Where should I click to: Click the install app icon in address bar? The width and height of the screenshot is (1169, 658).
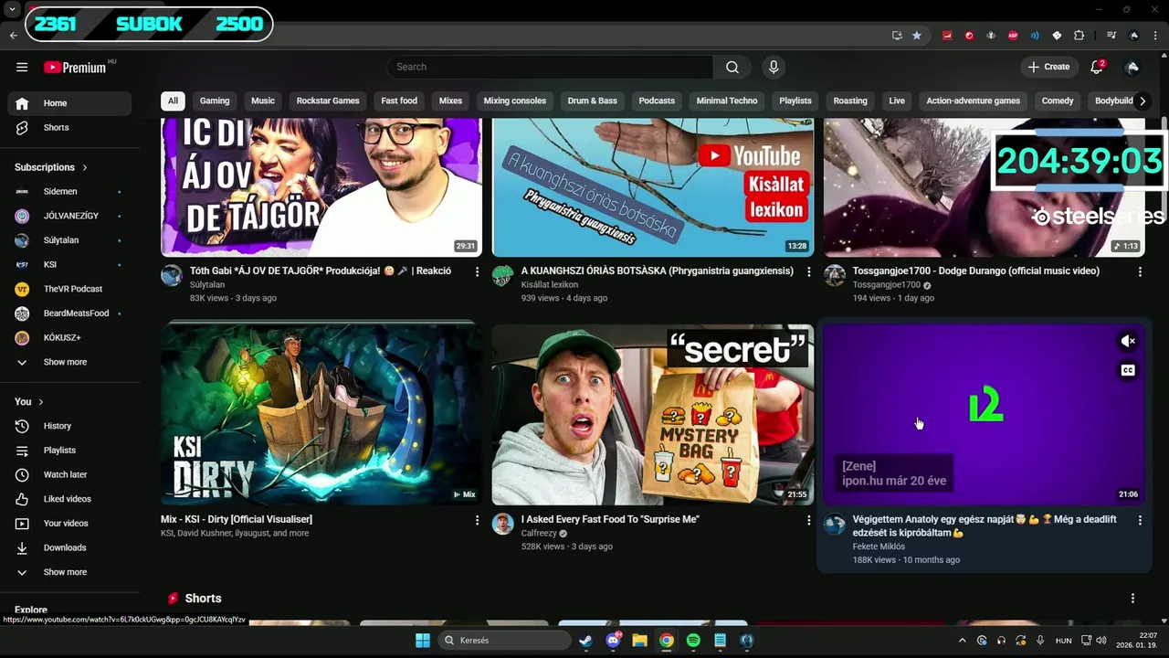pyautogui.click(x=897, y=36)
